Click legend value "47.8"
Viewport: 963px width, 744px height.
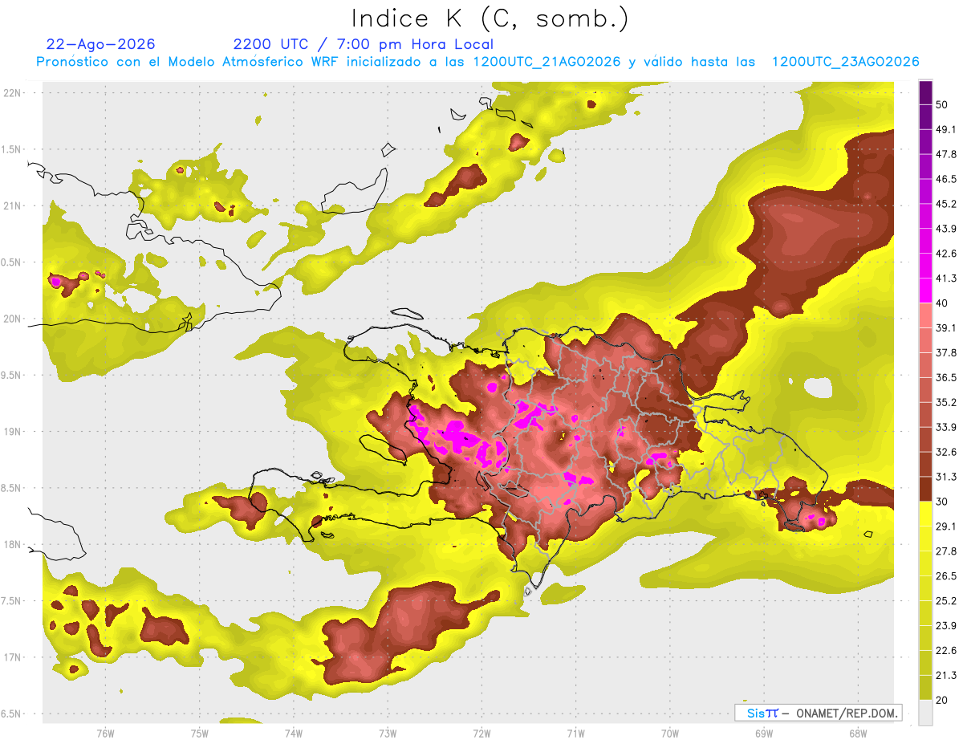click(x=945, y=154)
